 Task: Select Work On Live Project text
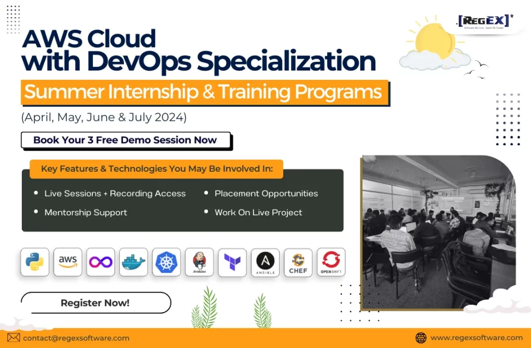[x=258, y=213]
